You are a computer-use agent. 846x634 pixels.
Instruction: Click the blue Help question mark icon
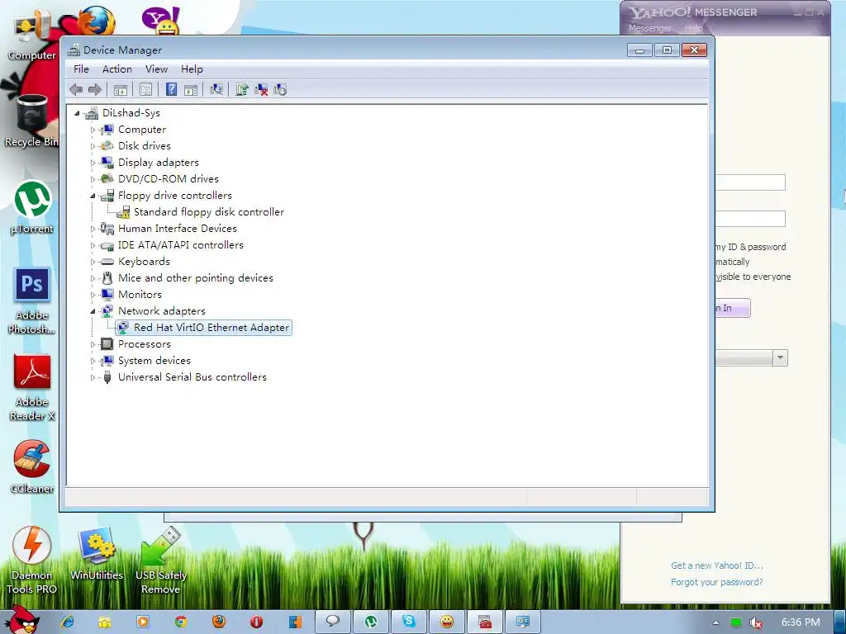(x=171, y=89)
